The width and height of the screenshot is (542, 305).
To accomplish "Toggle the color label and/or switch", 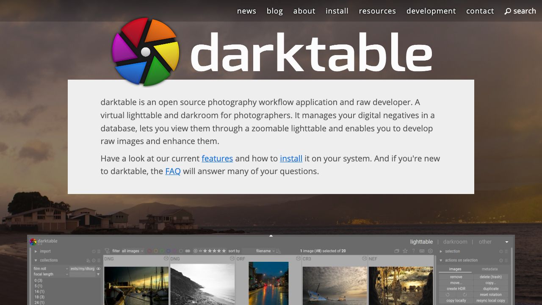I will click(188, 251).
